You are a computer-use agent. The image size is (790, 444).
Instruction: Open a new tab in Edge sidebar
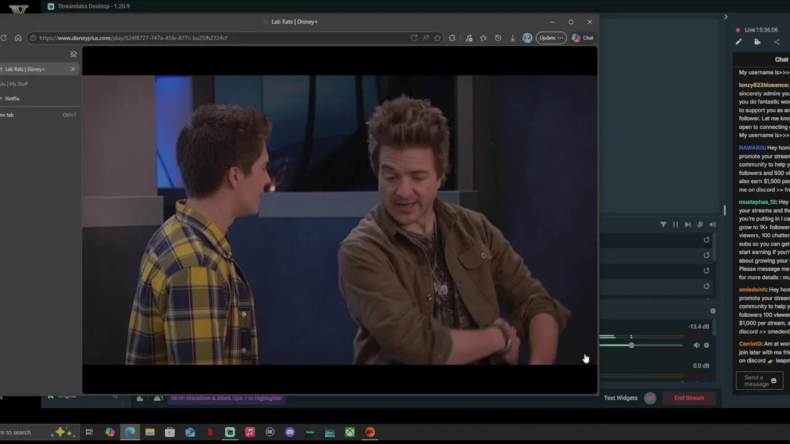tap(38, 115)
